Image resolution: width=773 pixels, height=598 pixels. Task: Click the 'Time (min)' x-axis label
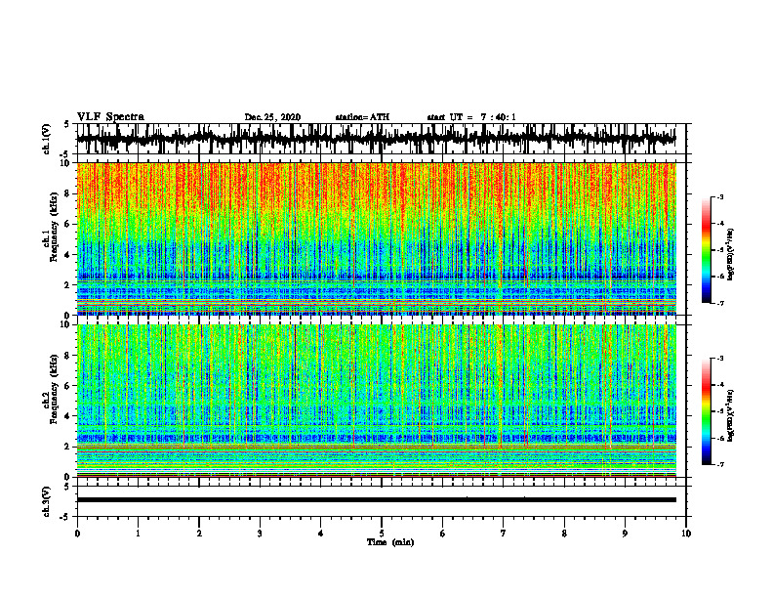390,542
